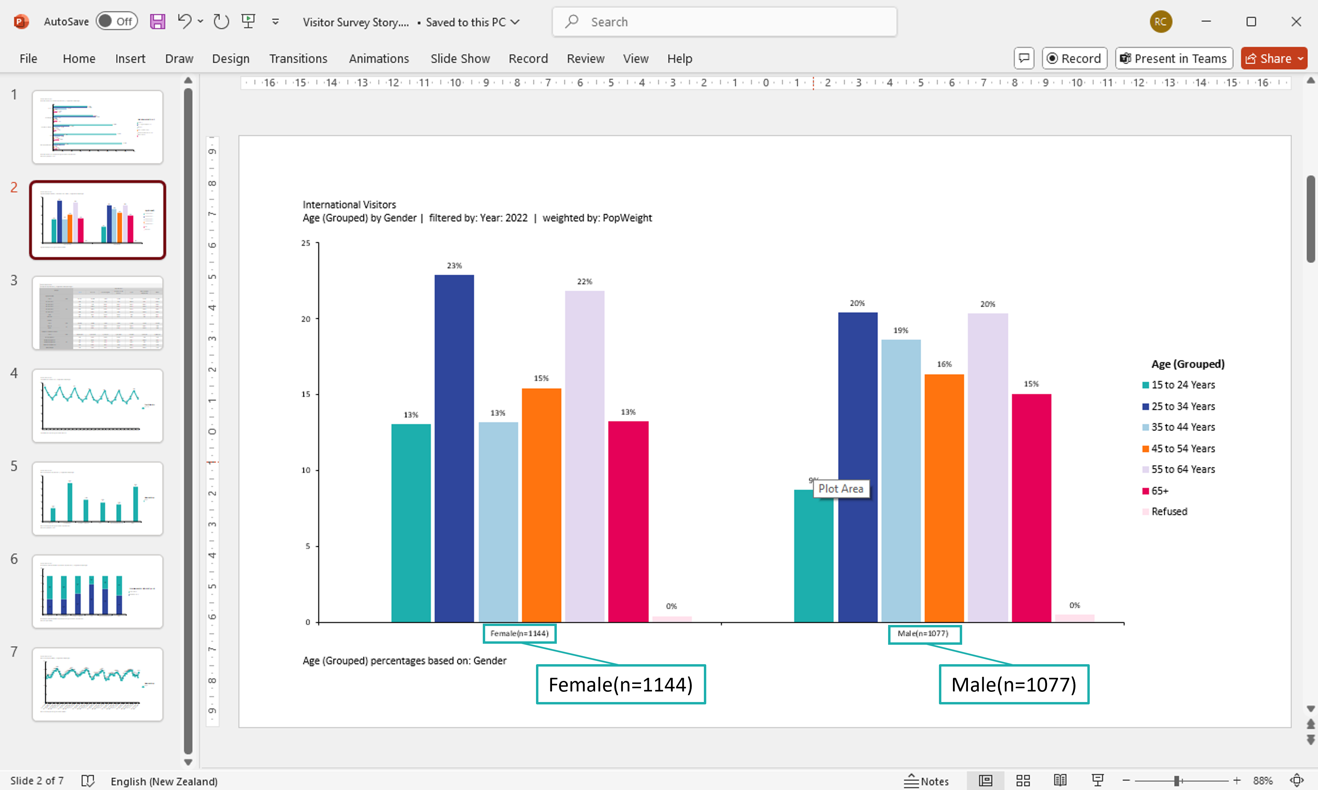Redo the last action
Viewport: 1318px width, 790px height.
tap(221, 22)
